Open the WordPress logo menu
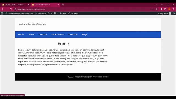The height and width of the screenshot is (99, 176). point(2,13)
